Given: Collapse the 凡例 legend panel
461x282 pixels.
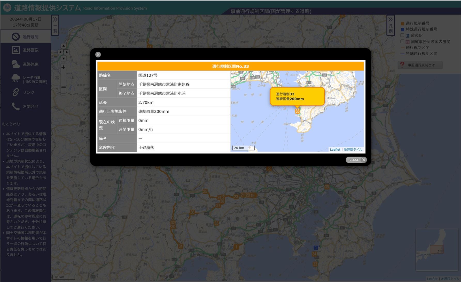Looking at the screenshot, I should click(390, 25).
